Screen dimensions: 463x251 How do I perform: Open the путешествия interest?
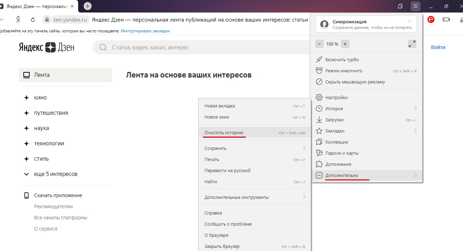pyautogui.click(x=51, y=113)
